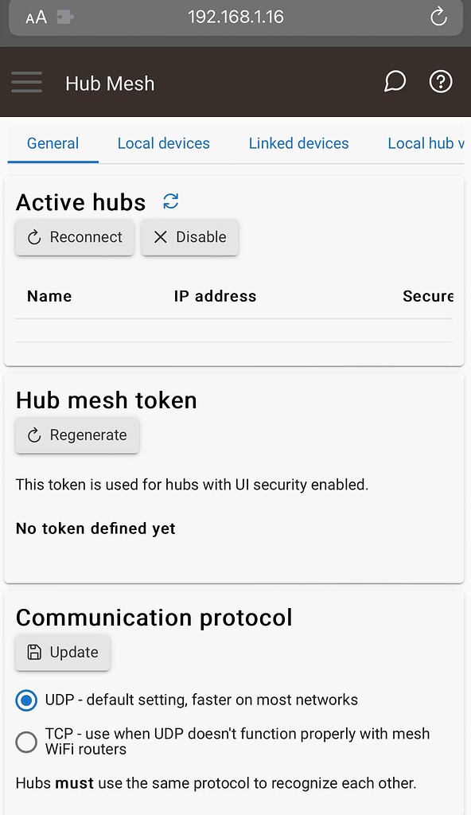Open the hamburger navigation menu
Viewport: 471px width, 815px height.
(x=26, y=82)
